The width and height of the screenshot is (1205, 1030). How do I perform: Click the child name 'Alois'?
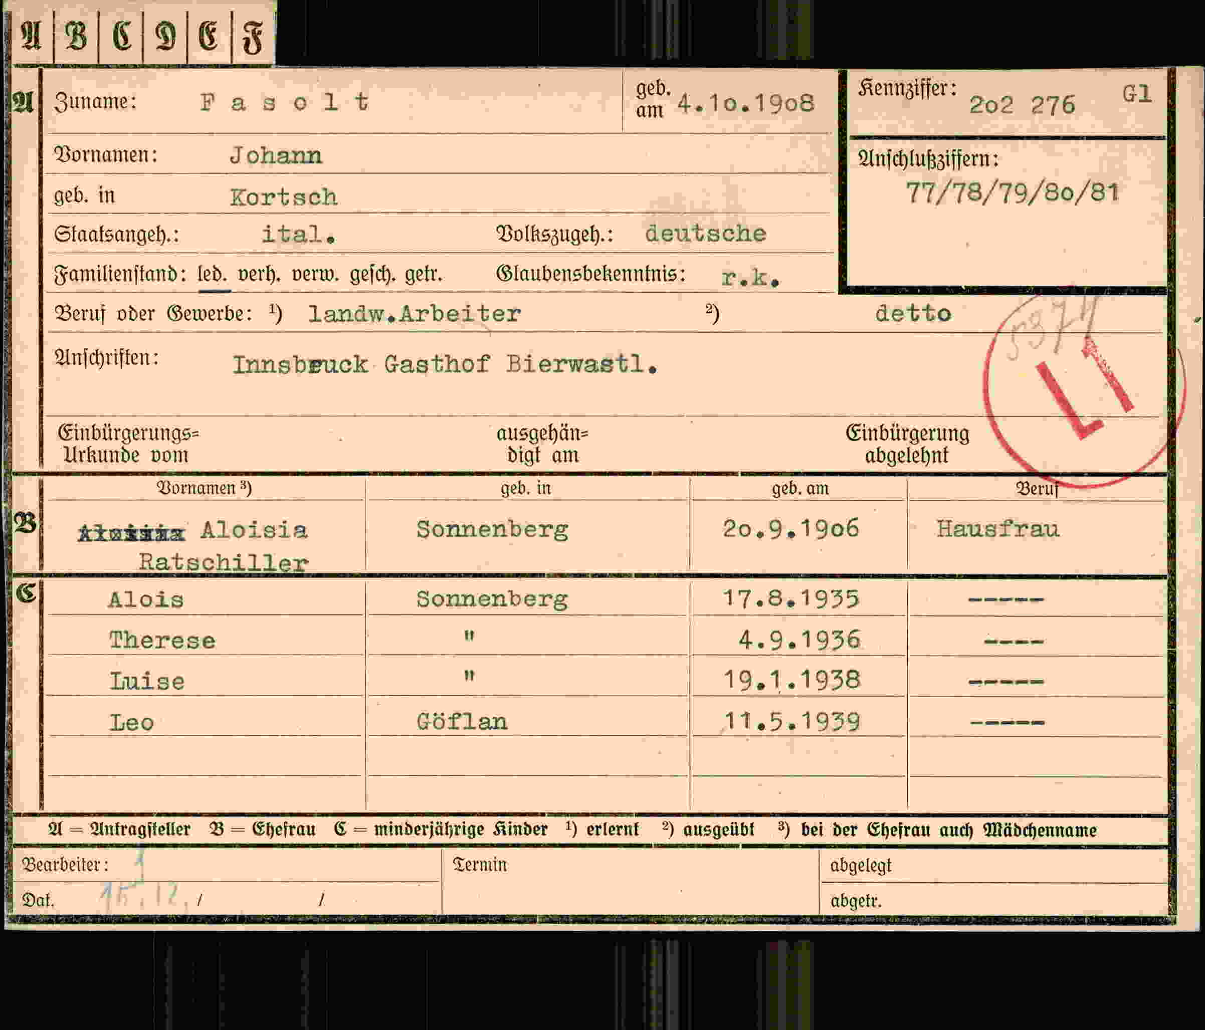pyautogui.click(x=146, y=599)
